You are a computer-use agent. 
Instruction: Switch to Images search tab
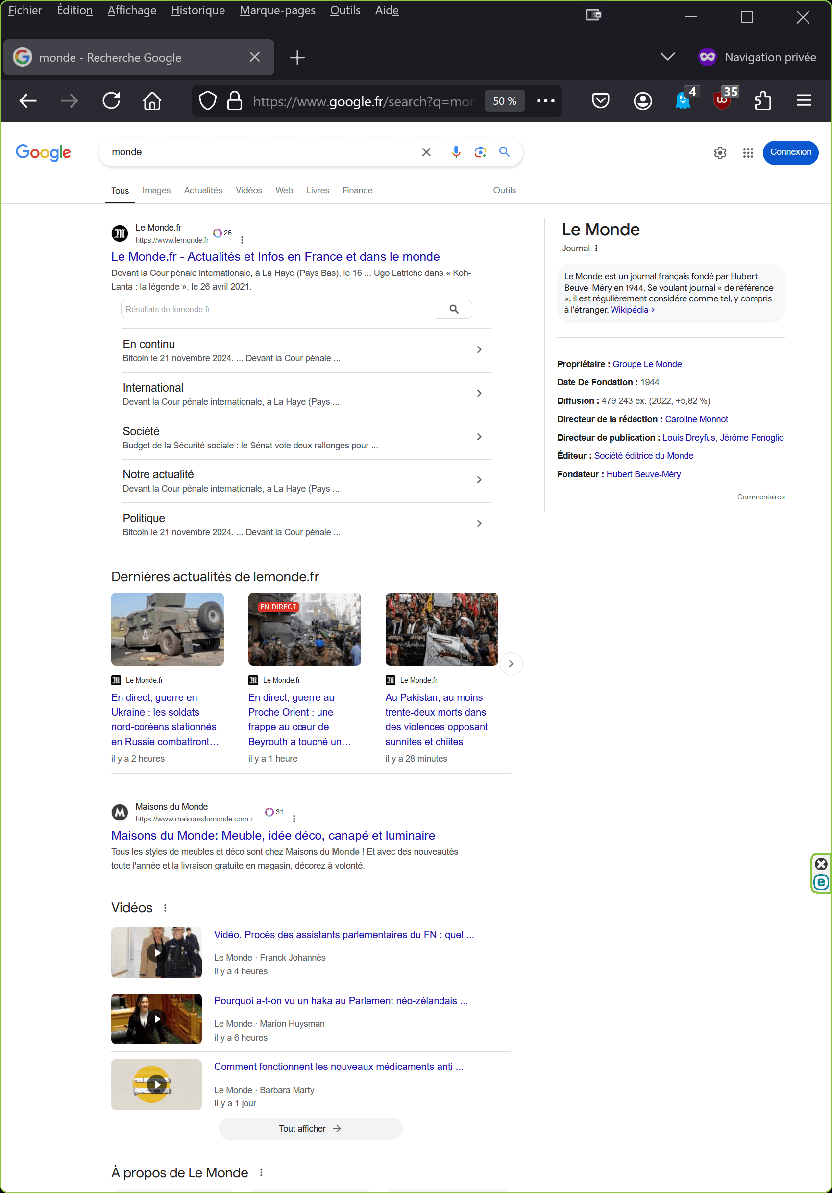(x=156, y=190)
